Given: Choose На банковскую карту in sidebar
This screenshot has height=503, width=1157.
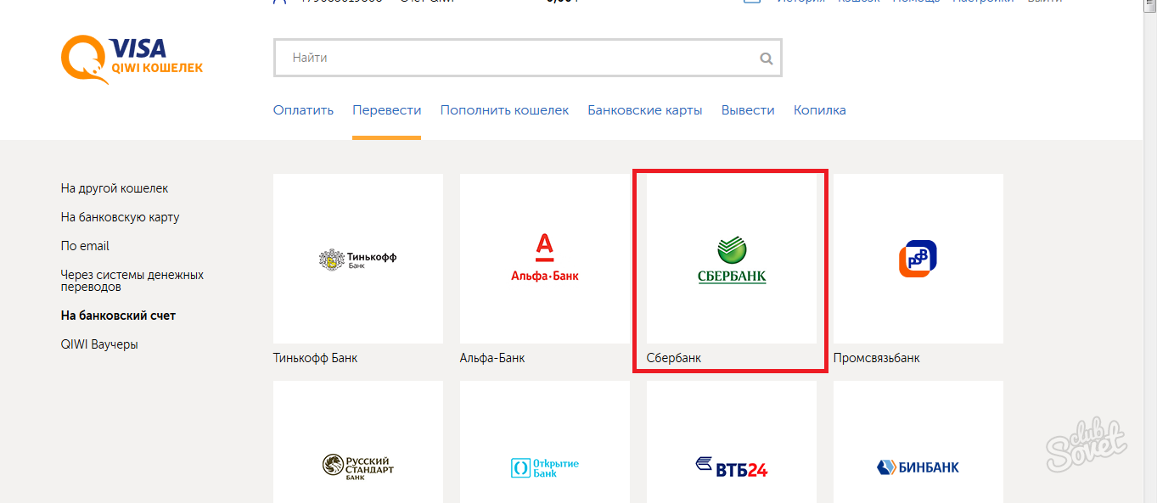Looking at the screenshot, I should (x=120, y=217).
